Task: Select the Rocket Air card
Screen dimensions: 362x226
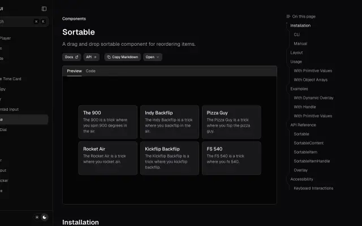Action: point(108,158)
